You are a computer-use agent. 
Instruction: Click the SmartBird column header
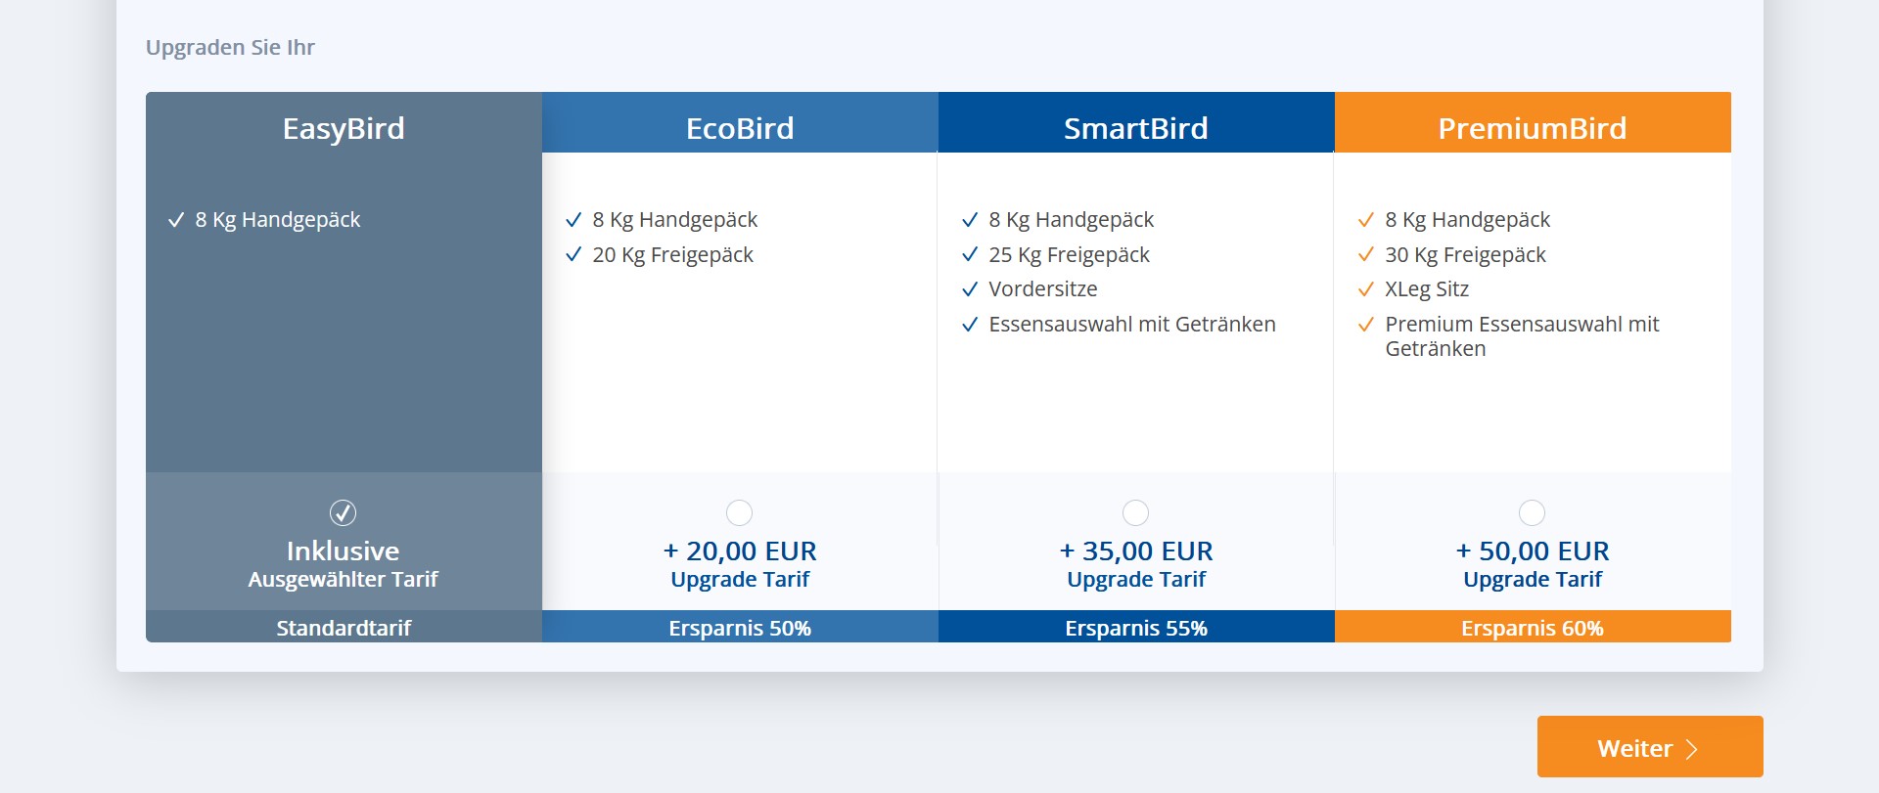(1135, 128)
